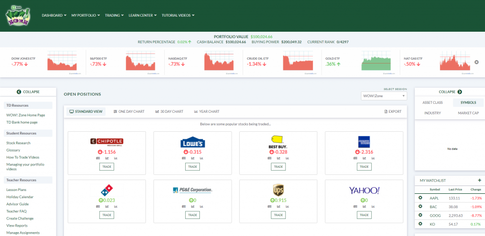This screenshot has height=236, width=485.
Task: Open the Holiday Calendar link
Action: click(20, 197)
